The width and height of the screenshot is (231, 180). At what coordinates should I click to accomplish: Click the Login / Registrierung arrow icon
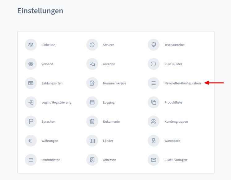[31, 102]
